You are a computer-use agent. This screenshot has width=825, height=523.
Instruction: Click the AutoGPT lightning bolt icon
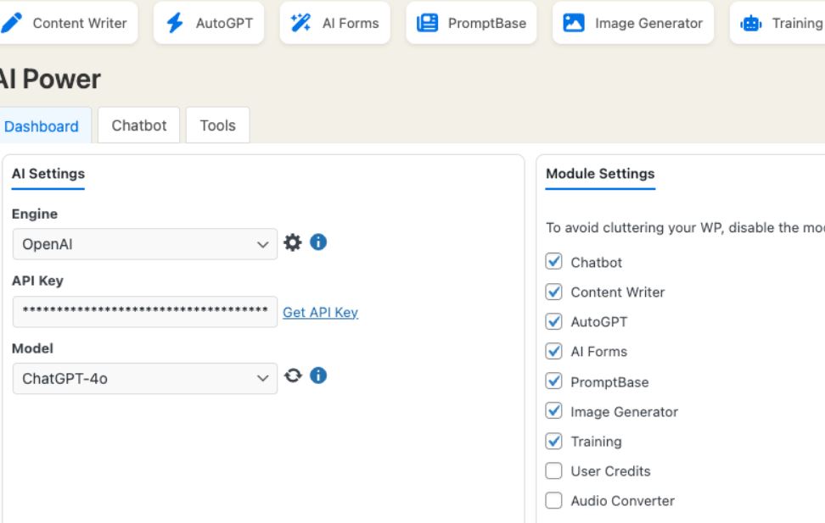click(175, 23)
